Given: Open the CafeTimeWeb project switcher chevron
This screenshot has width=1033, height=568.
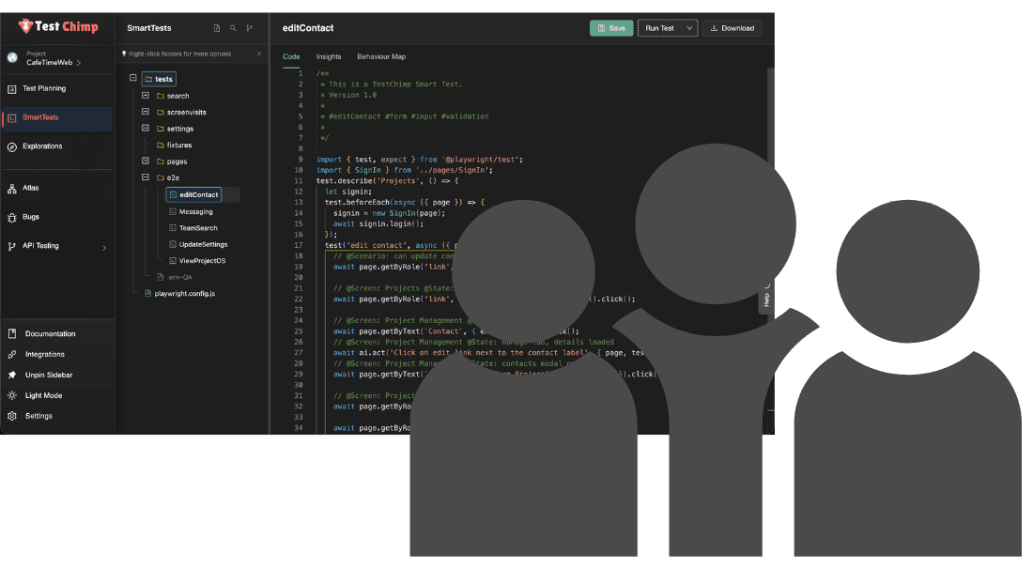Looking at the screenshot, I should [78, 63].
